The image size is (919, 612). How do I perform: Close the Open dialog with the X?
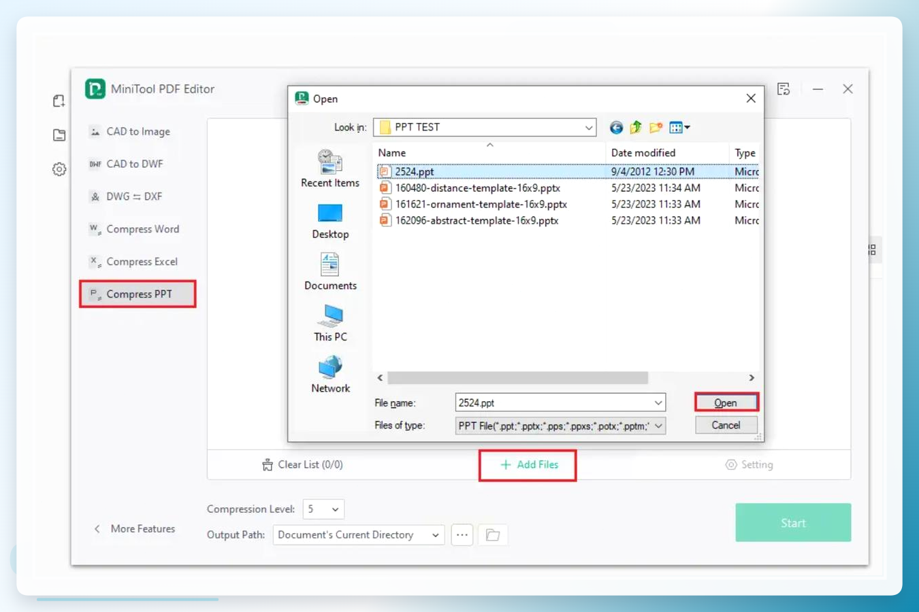tap(751, 99)
